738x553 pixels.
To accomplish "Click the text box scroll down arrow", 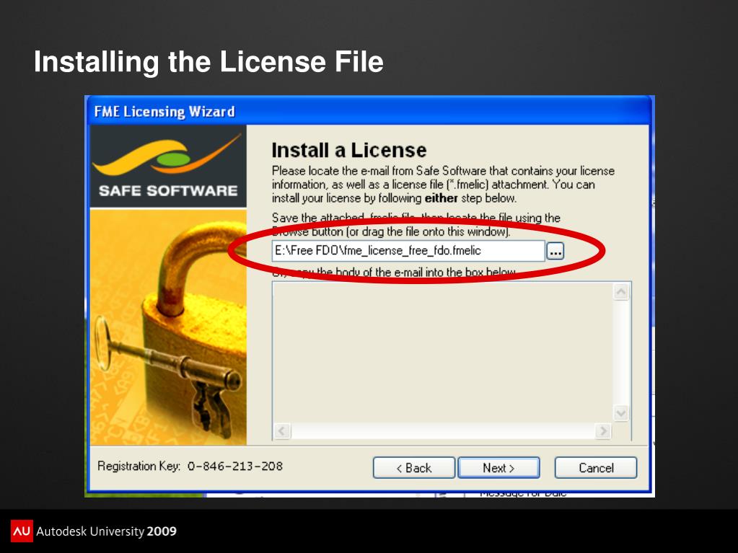I will [x=621, y=413].
